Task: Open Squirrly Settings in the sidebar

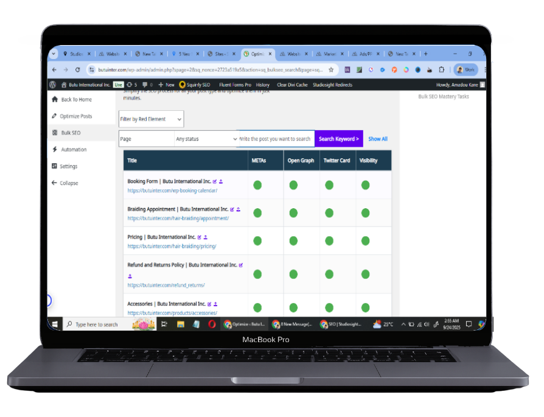Action: click(68, 166)
